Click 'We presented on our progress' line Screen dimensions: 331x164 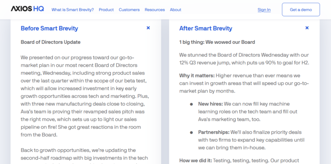click(x=77, y=58)
